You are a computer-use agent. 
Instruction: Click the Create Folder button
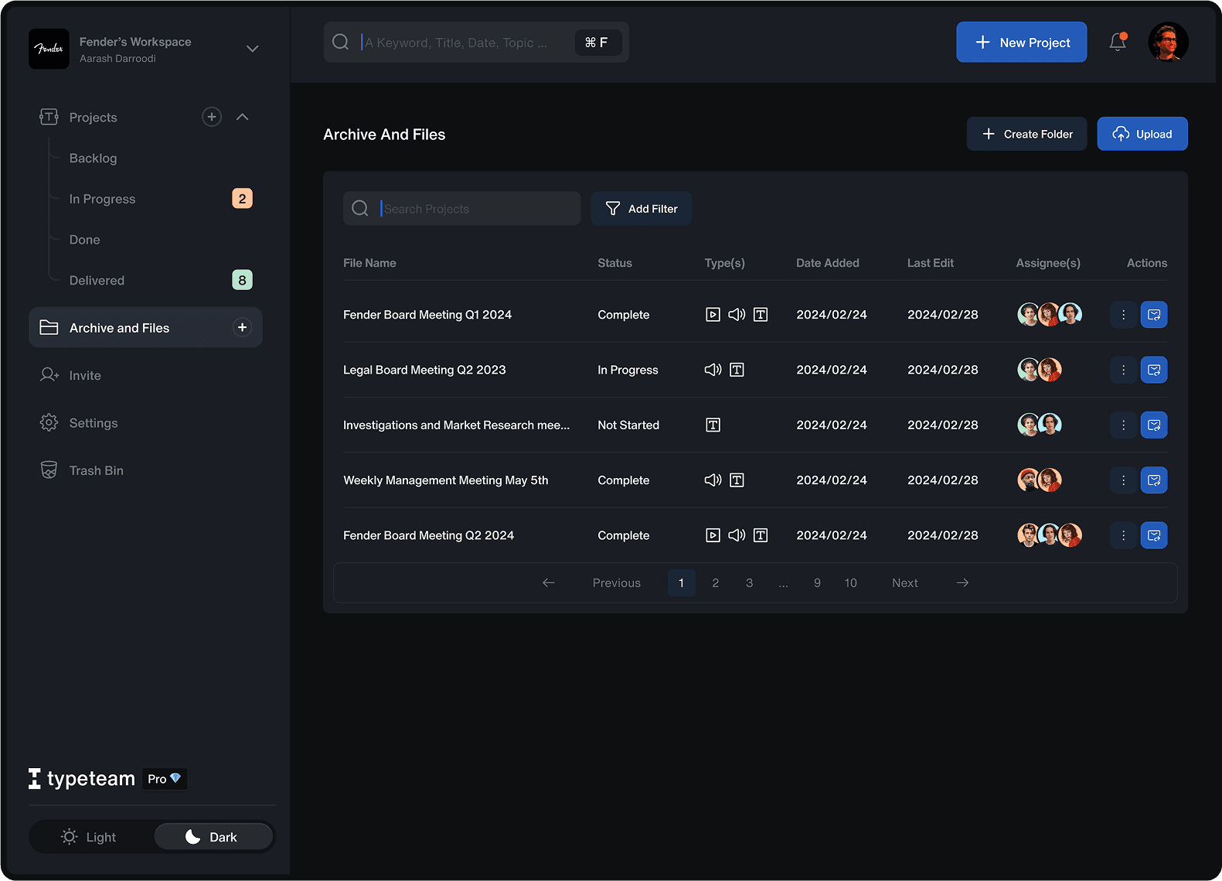pos(1026,134)
